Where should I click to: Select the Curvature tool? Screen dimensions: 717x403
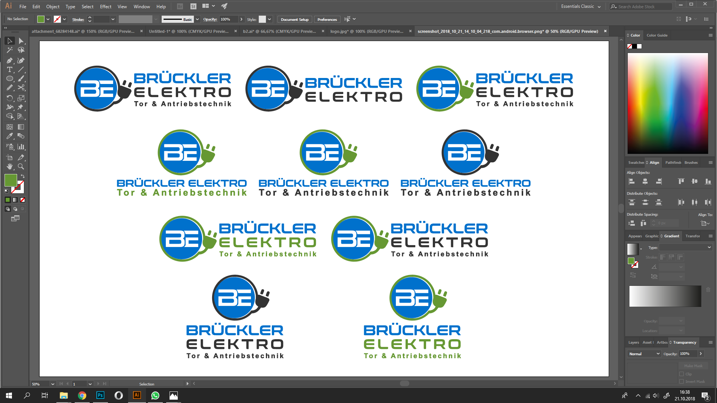(x=21, y=60)
